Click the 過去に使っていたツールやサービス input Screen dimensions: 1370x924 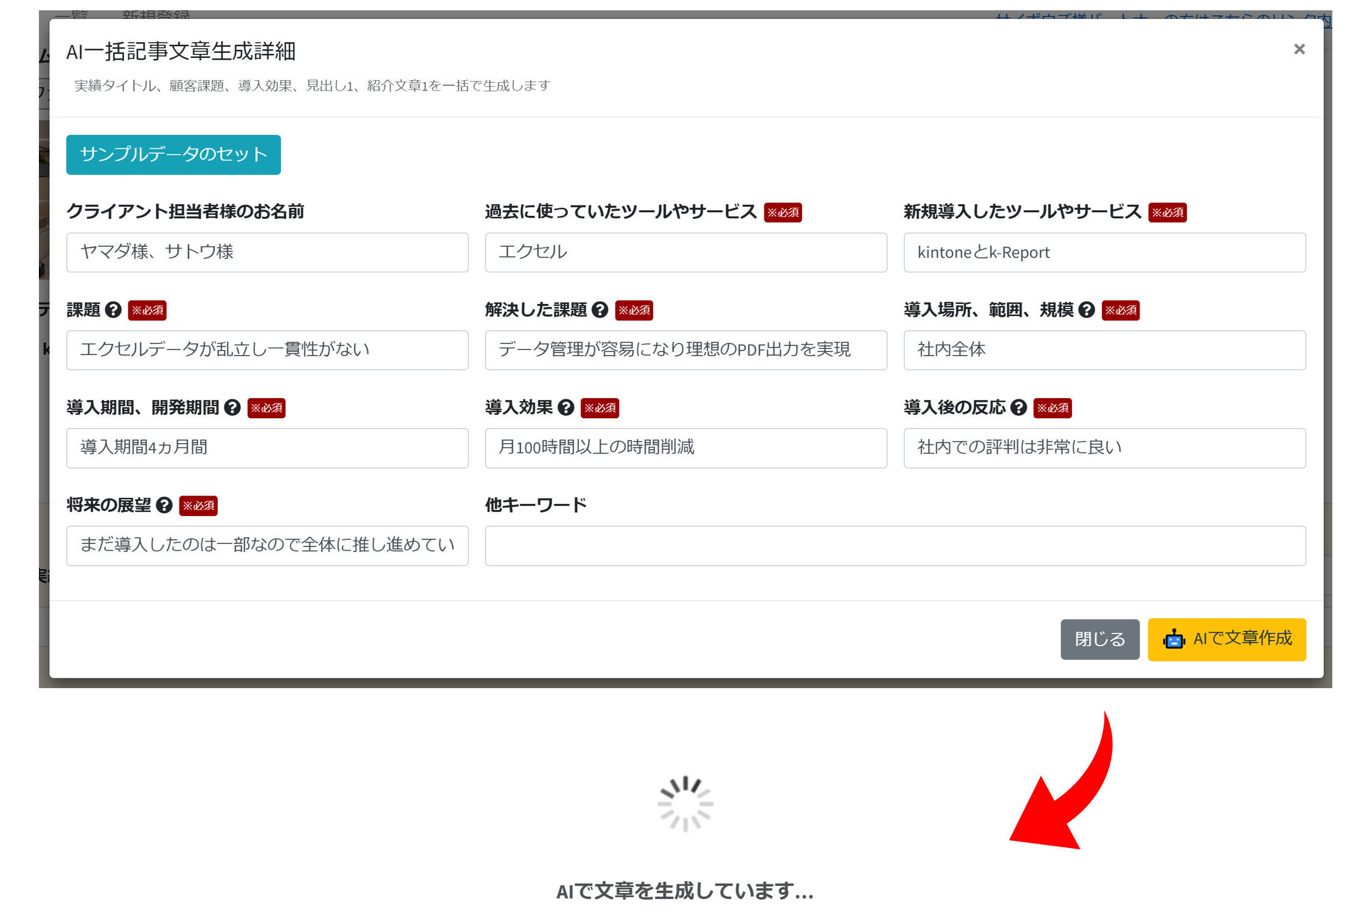pos(685,252)
